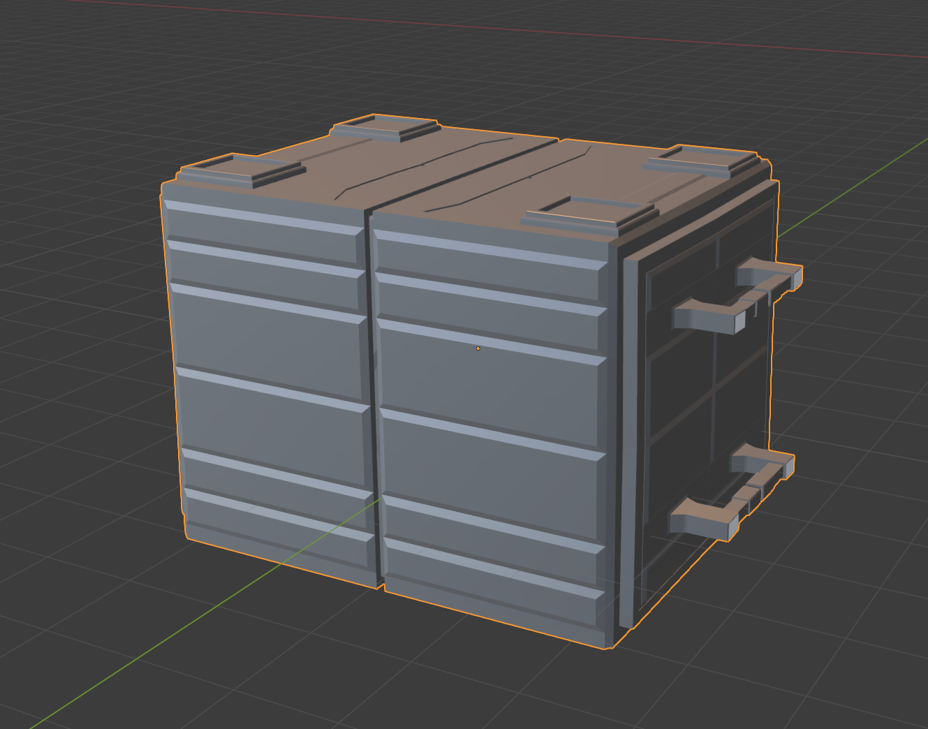Select the lower handle on the crate's side

pyautogui.click(x=731, y=493)
